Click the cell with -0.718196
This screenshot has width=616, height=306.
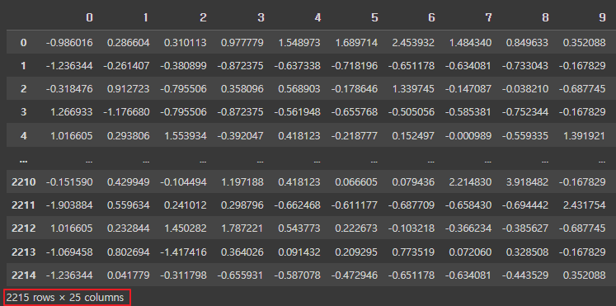pos(354,66)
